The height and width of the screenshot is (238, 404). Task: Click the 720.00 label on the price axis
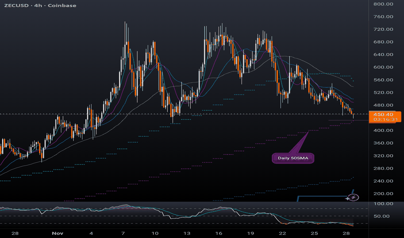click(x=383, y=29)
